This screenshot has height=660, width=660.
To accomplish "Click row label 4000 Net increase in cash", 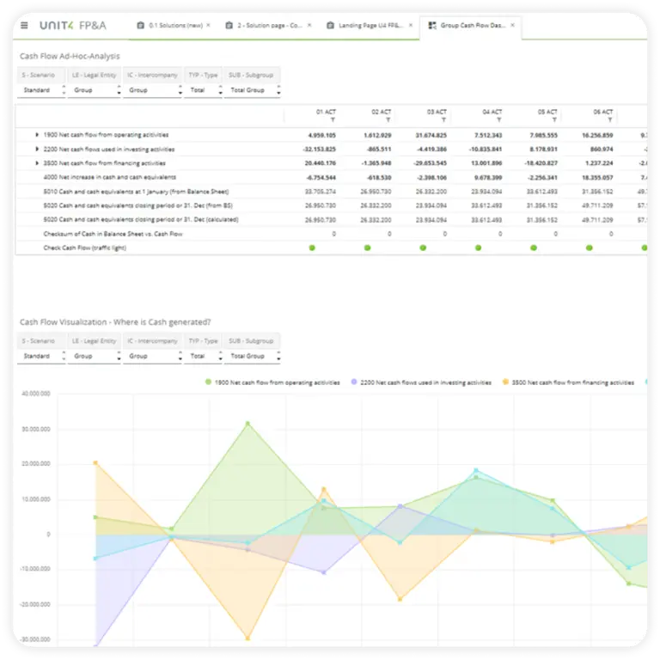I will tap(109, 177).
